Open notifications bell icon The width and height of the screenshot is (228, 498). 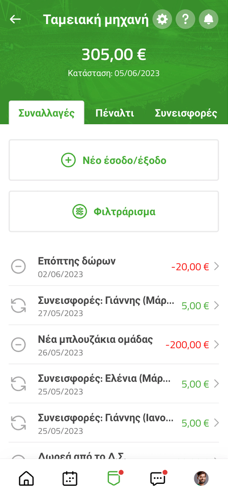pyautogui.click(x=209, y=19)
